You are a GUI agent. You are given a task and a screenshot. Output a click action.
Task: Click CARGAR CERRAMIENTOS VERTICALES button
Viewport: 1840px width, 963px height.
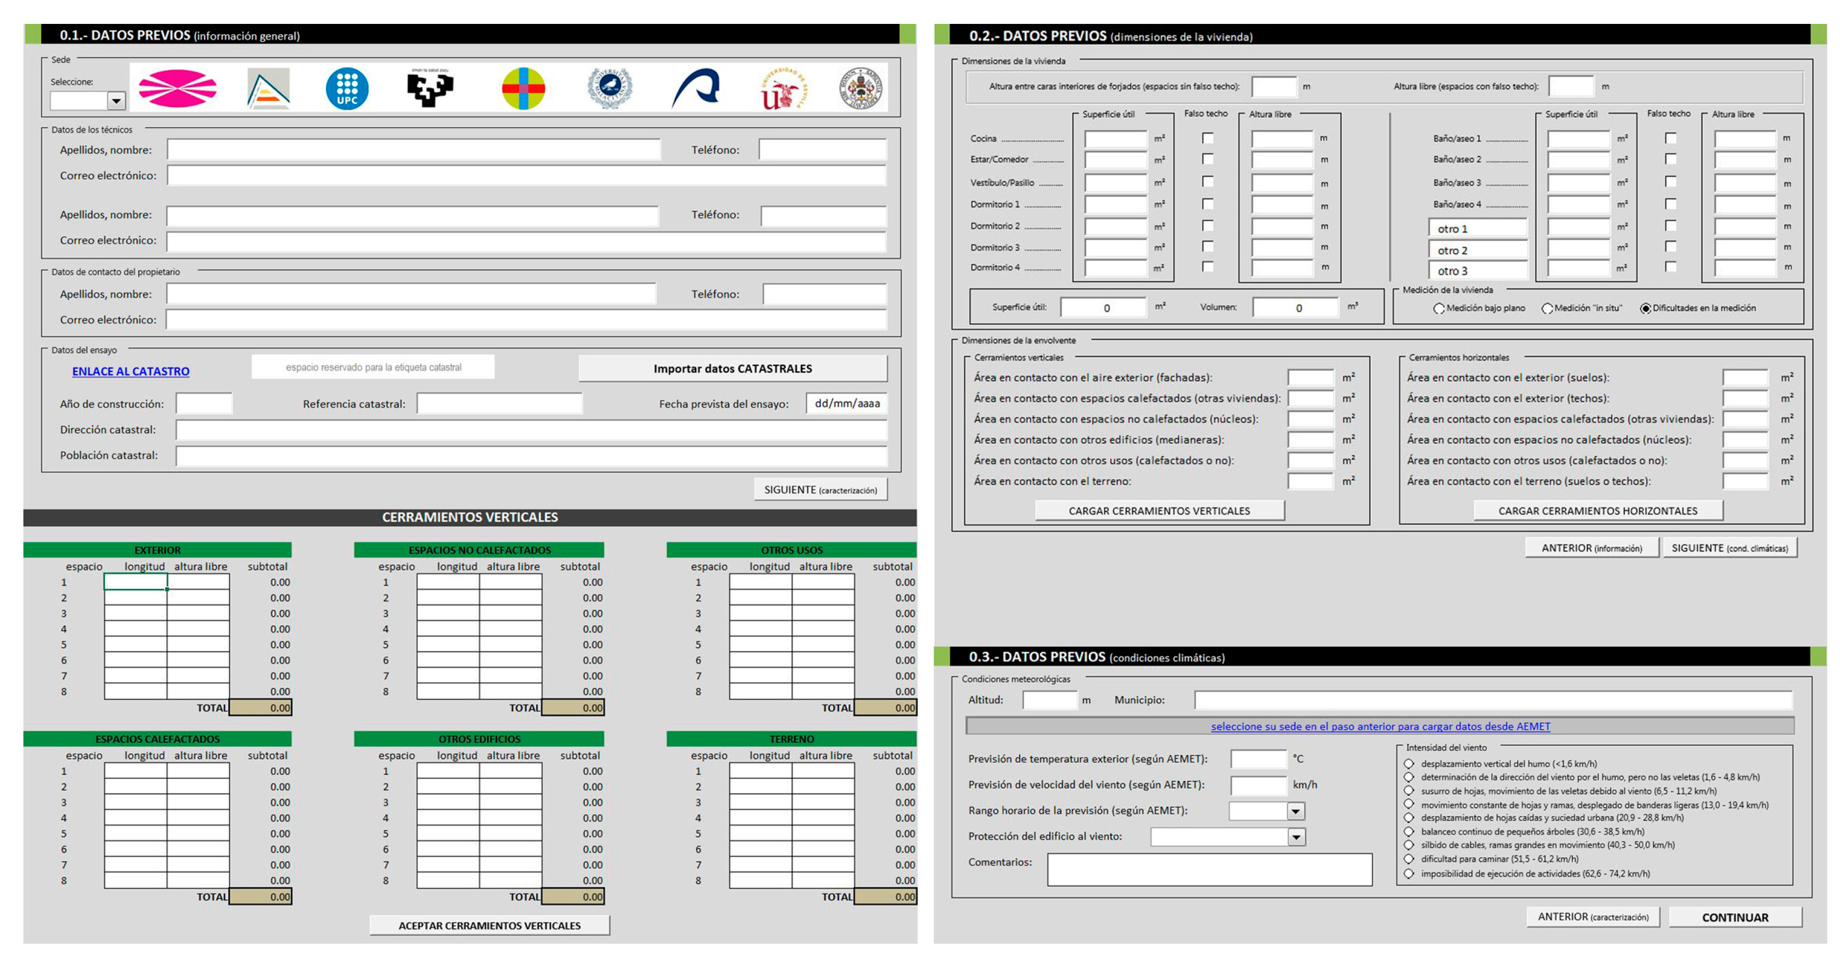(x=1160, y=510)
